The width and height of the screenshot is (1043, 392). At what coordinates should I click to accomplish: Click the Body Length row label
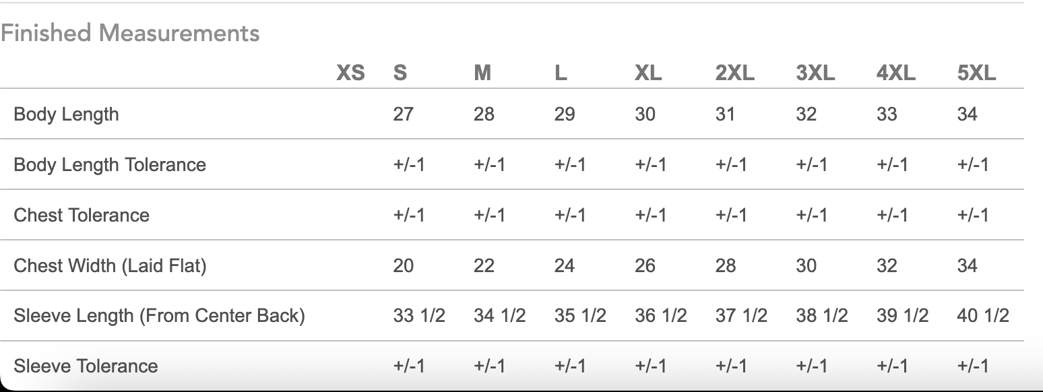coord(66,114)
